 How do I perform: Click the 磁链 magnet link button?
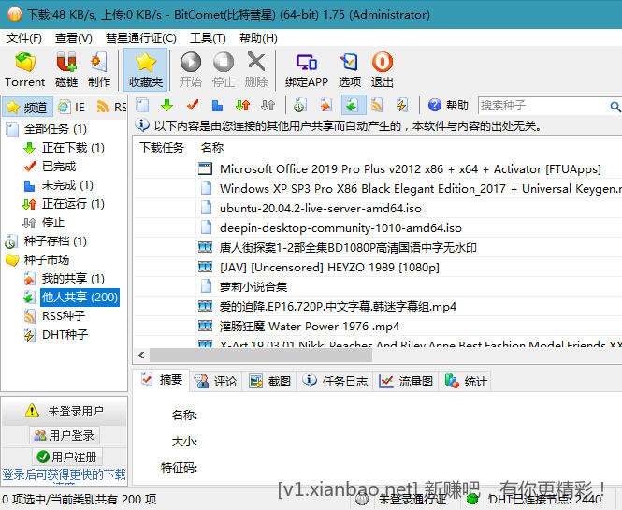point(66,70)
